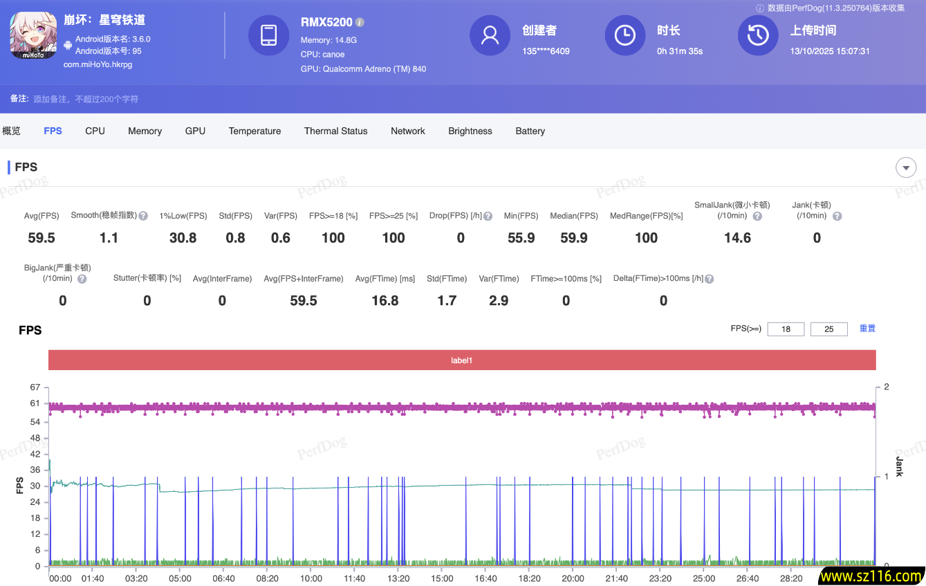Click help icon next to BigJank
The width and height of the screenshot is (926, 586).
point(82,279)
